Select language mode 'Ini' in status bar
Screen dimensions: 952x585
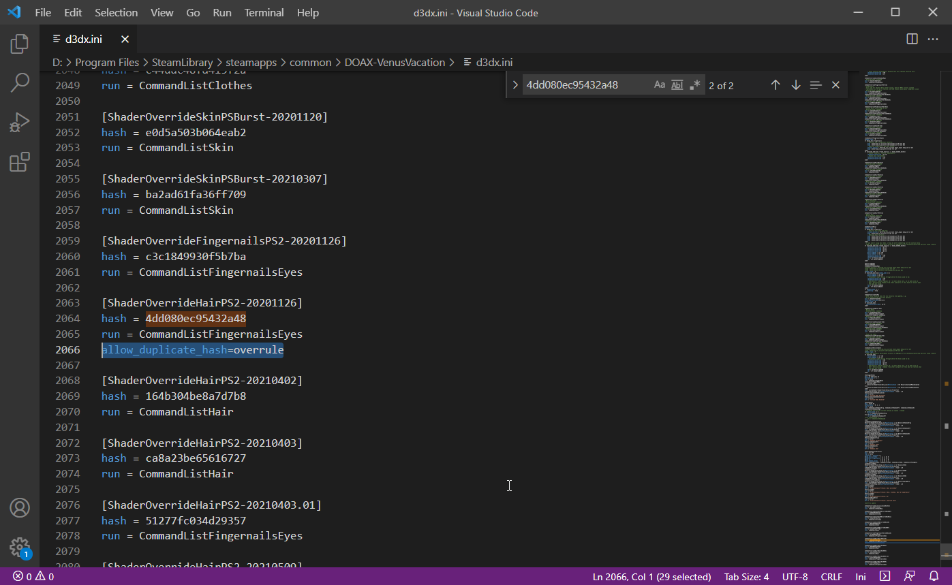pyautogui.click(x=861, y=577)
